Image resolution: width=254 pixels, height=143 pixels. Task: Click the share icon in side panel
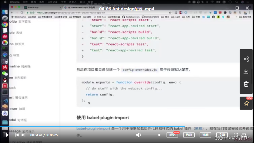tap(246, 59)
